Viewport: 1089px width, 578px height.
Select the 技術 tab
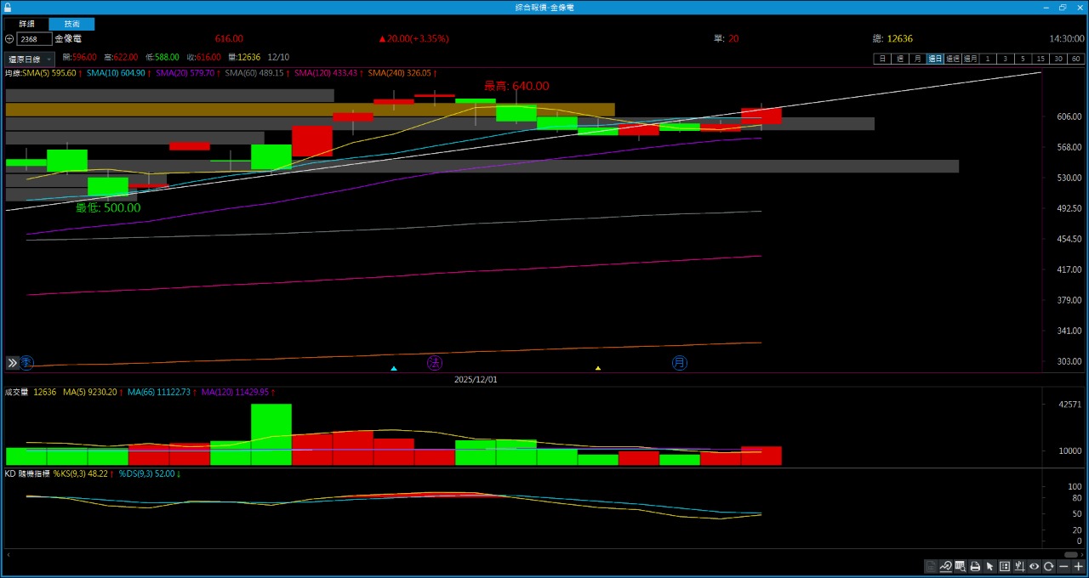pos(72,24)
